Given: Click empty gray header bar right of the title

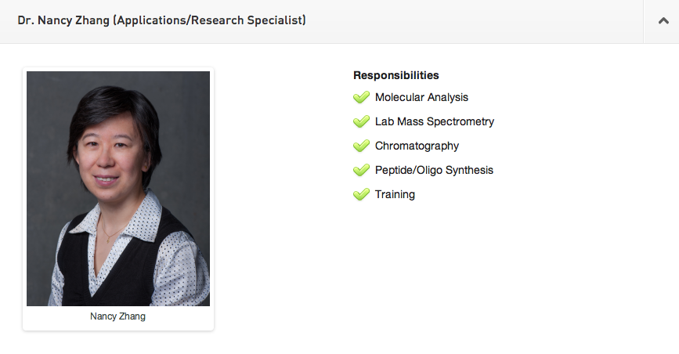Looking at the screenshot, I should (470, 21).
